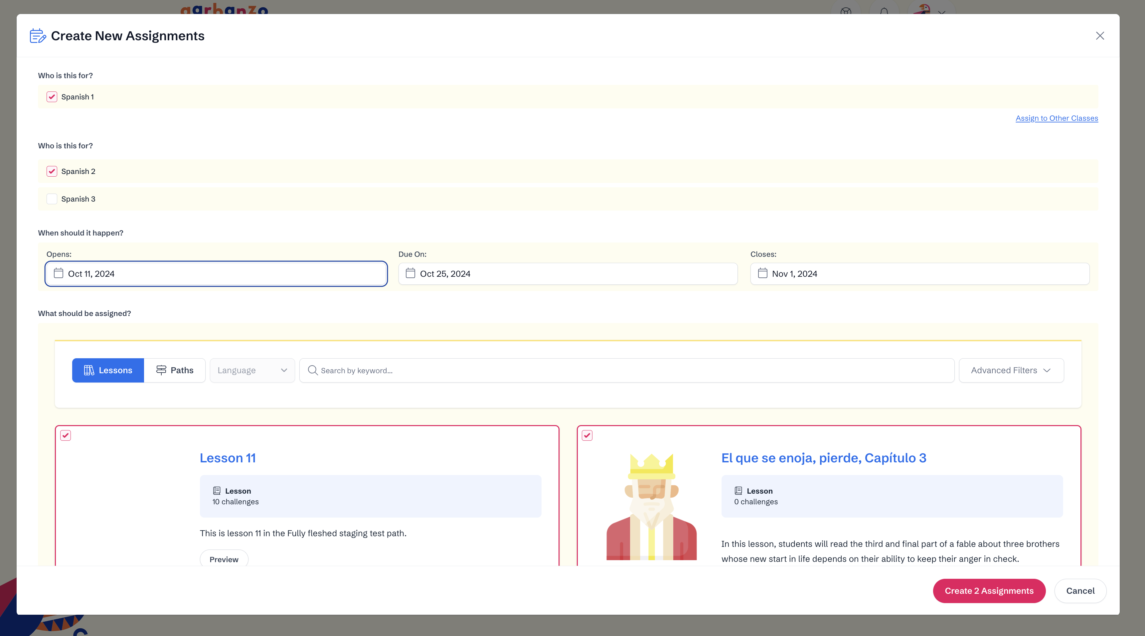Click the calendar icon in Closes field
This screenshot has height=636, width=1145.
click(x=762, y=273)
